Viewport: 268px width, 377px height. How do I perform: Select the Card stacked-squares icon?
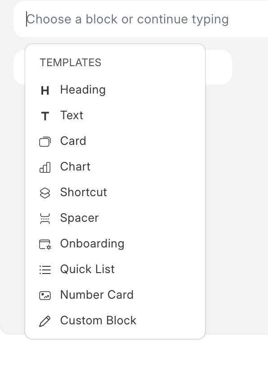click(x=45, y=142)
